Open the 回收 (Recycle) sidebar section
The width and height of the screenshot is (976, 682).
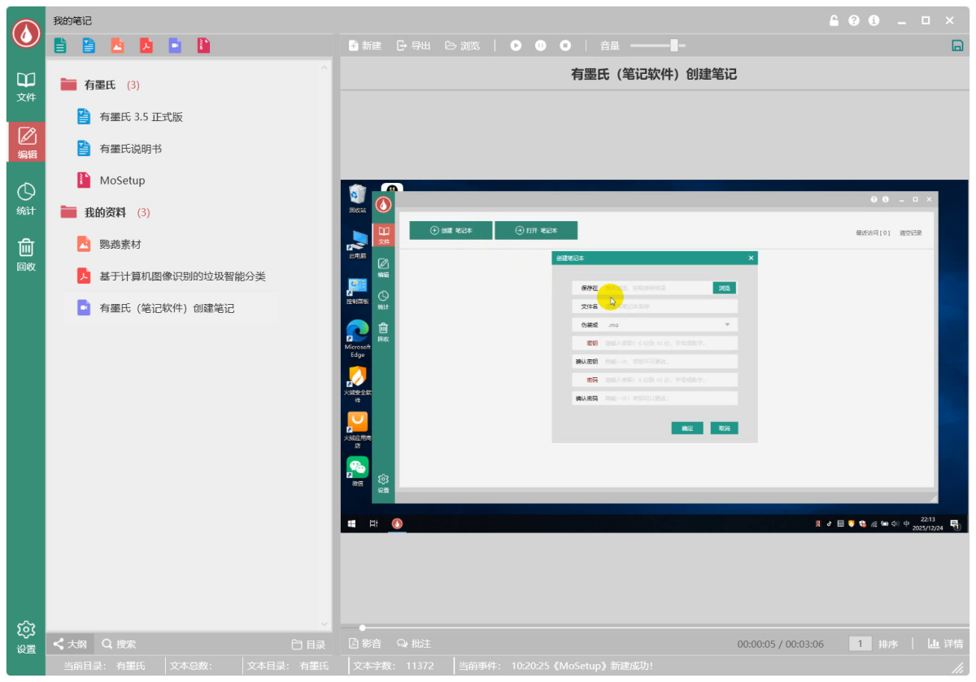(x=26, y=255)
